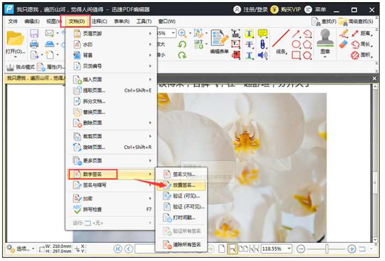Open the 窗口(W) menu
Screen dimensions: 385x261
click(167, 21)
